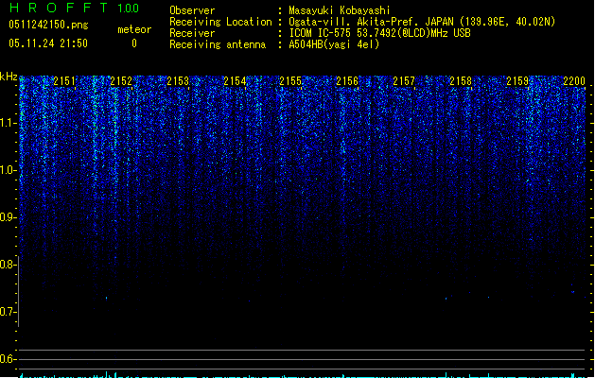The image size is (595, 378).
Task: Click the 2157 time marker
Action: (404, 81)
